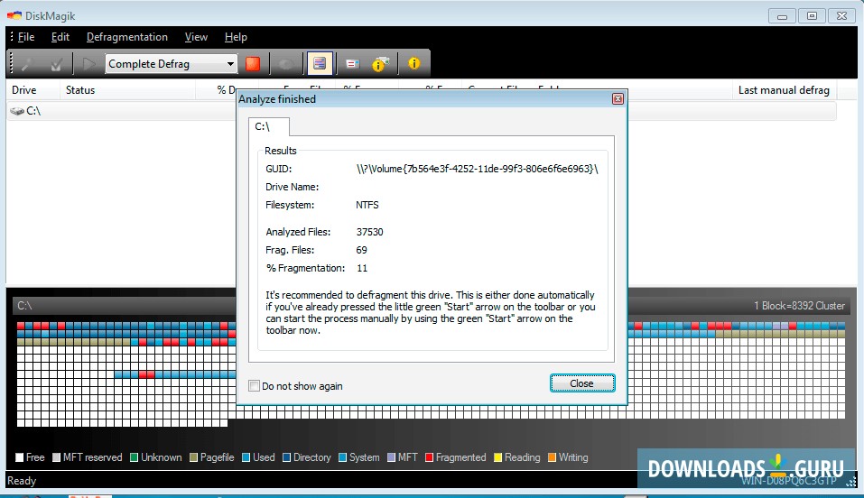Click the 1 Block=8392 Cluster label

tap(799, 306)
